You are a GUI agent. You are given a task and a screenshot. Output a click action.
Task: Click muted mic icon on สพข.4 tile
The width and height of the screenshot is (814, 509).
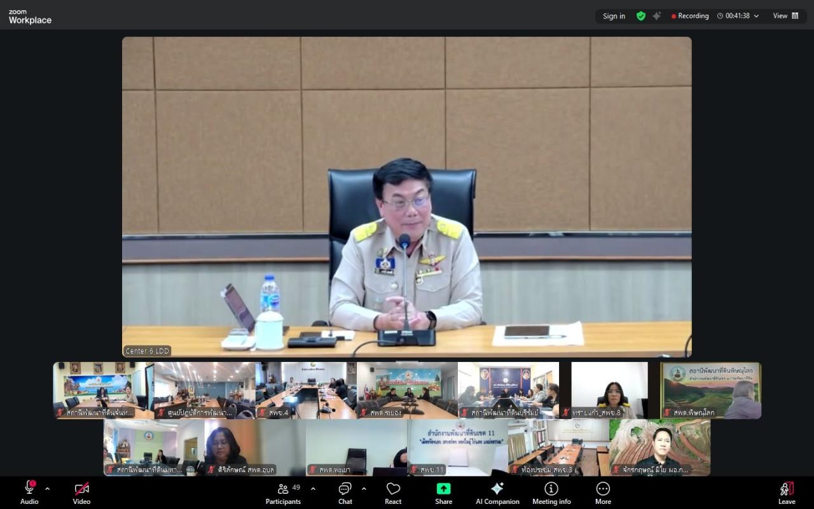[262, 413]
